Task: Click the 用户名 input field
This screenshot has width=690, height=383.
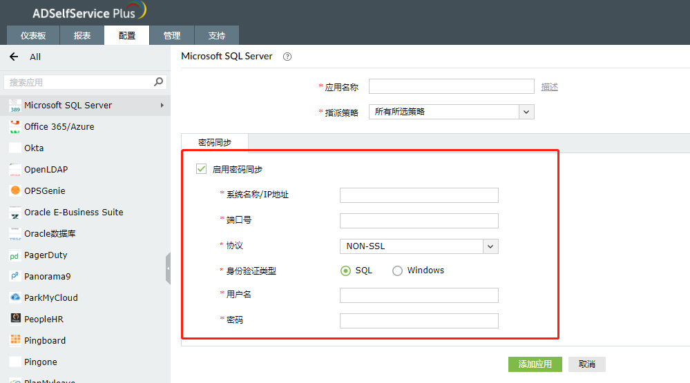Action: [x=419, y=295]
